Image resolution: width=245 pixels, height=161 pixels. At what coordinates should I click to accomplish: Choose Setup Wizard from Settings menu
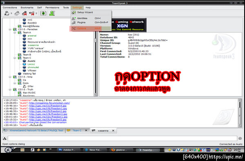[x=91, y=12]
